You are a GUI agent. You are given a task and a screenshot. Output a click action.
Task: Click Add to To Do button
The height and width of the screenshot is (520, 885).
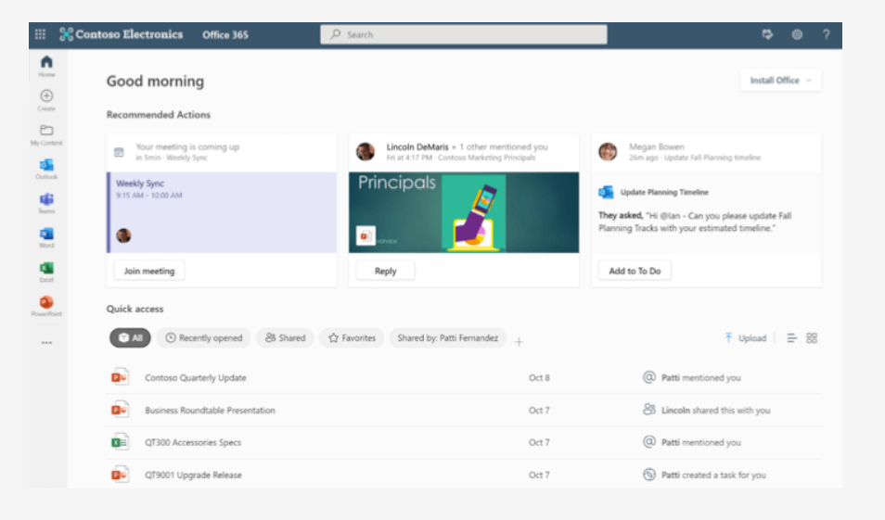point(635,271)
